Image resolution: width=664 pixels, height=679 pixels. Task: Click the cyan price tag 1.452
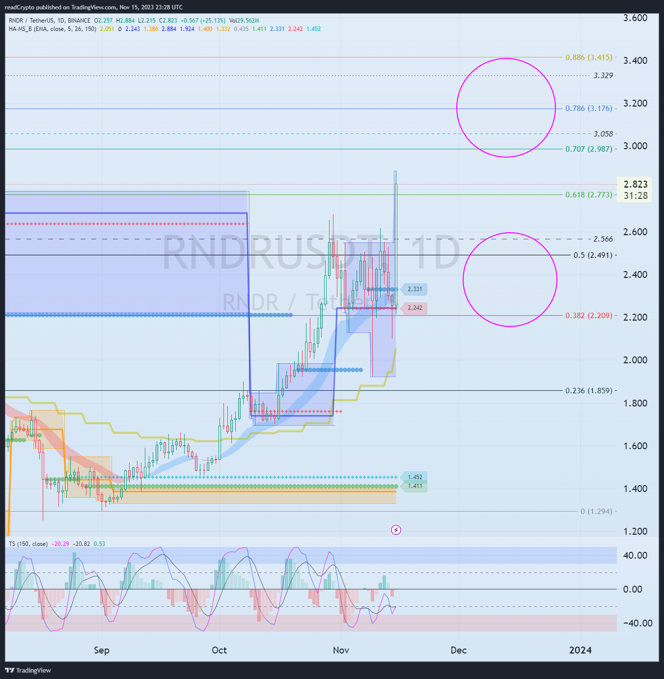[x=415, y=477]
